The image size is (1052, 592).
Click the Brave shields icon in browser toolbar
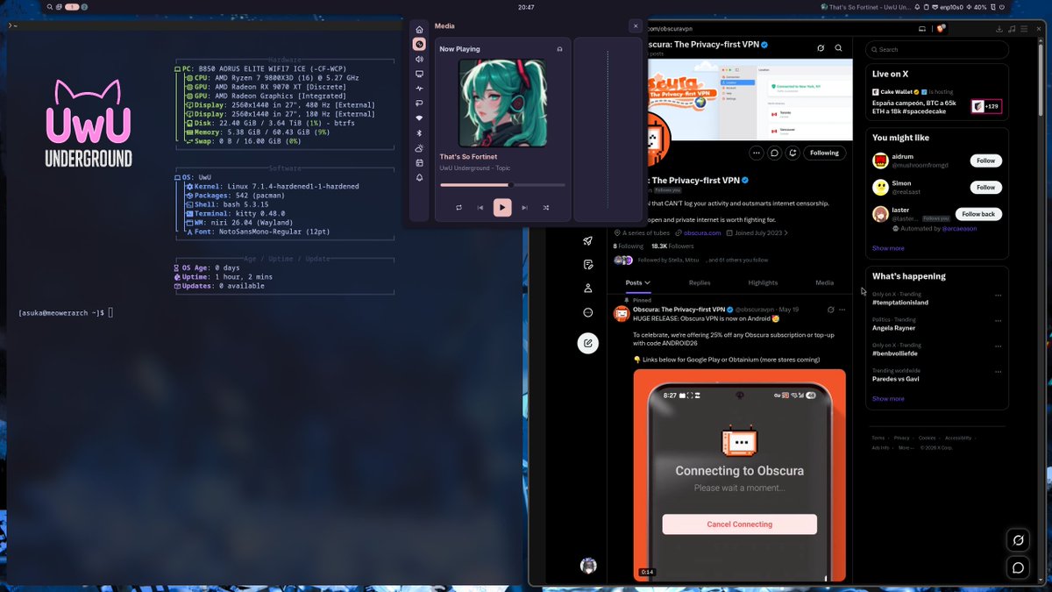pos(942,28)
